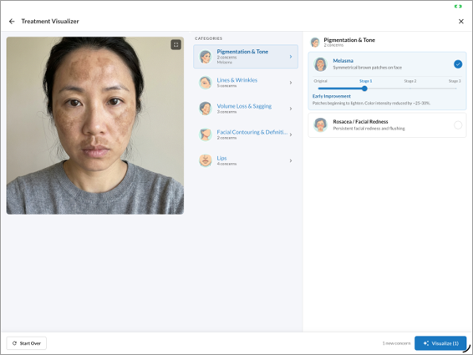Click the Facial Contouring face icon
The height and width of the screenshot is (355, 473).
click(206, 134)
